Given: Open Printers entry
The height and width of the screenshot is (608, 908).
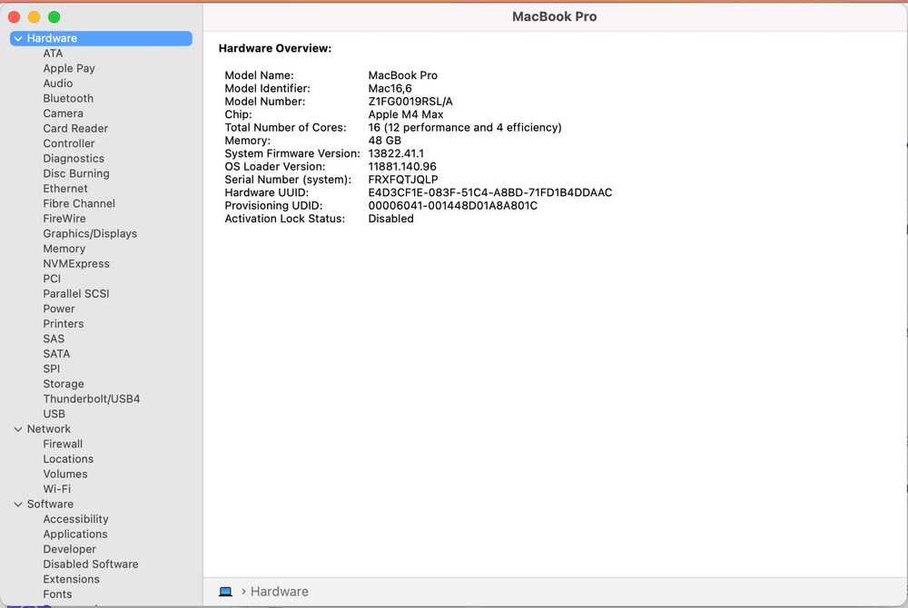Looking at the screenshot, I should coord(64,324).
